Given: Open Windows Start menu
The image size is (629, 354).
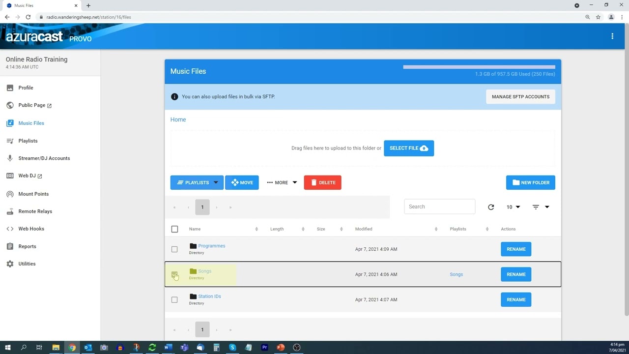Looking at the screenshot, I should [7, 348].
